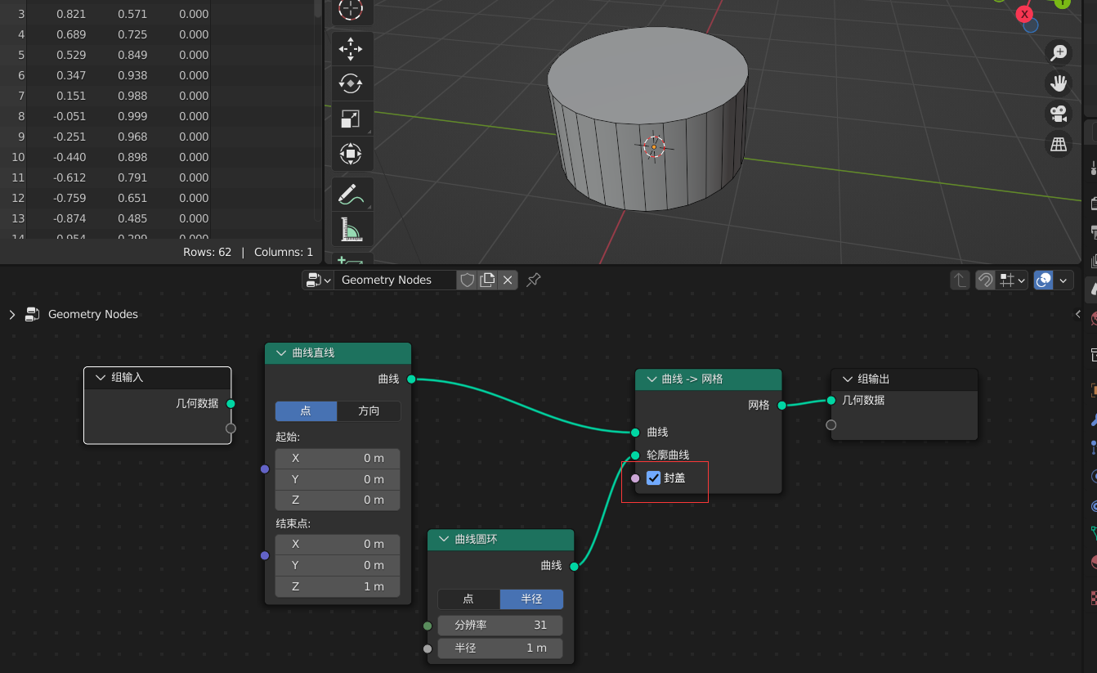
Task: Open the node tree browse dropdown
Action: (318, 280)
